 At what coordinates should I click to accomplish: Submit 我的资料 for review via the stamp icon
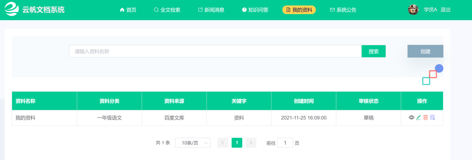(x=432, y=117)
